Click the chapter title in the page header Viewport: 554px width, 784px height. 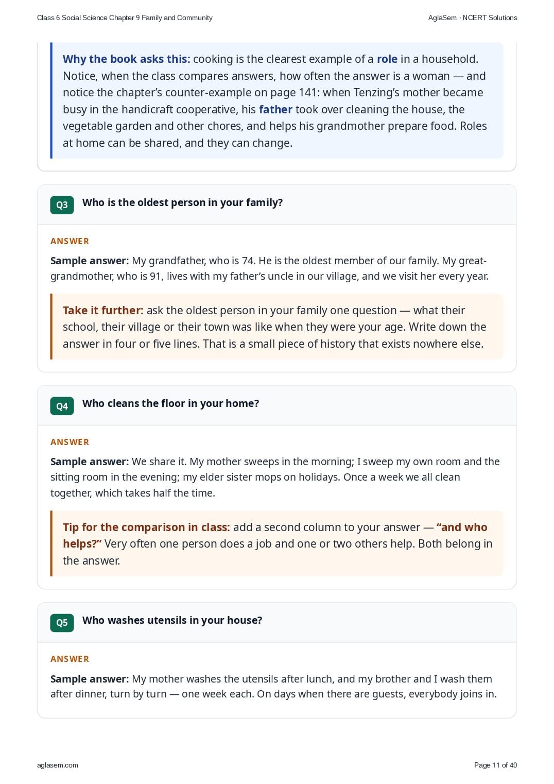tap(125, 18)
